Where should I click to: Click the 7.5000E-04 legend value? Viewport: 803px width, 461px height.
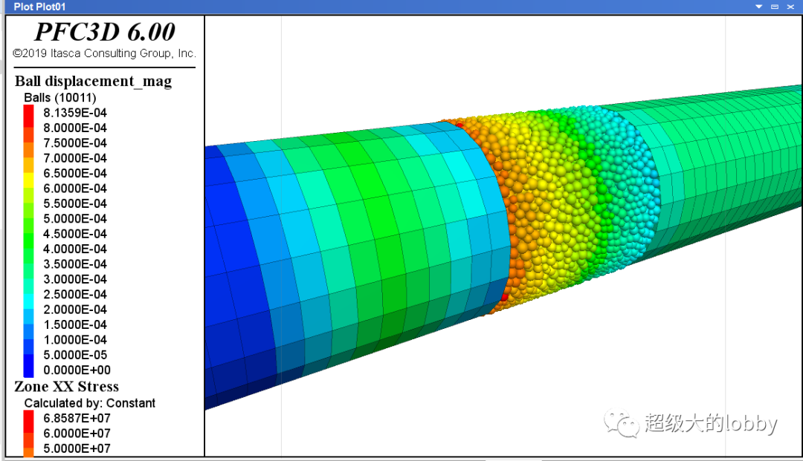point(75,143)
